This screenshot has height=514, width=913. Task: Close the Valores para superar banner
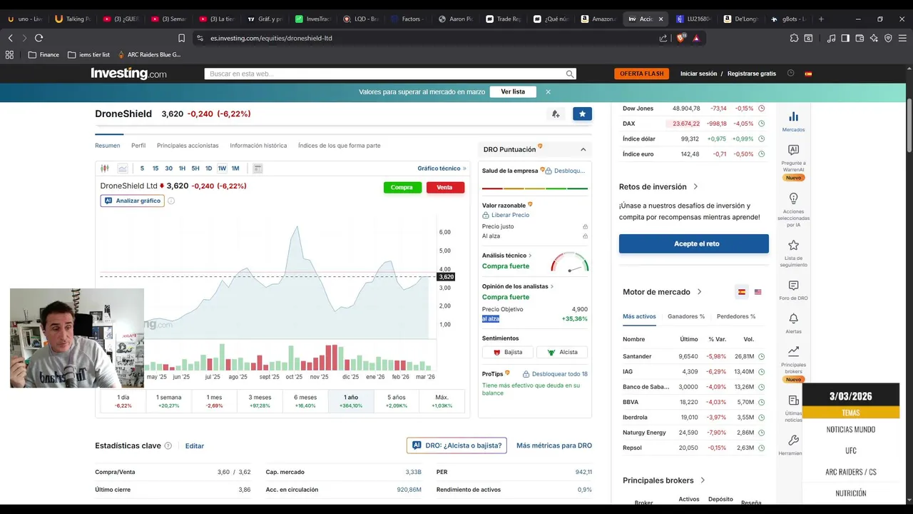[x=548, y=91]
